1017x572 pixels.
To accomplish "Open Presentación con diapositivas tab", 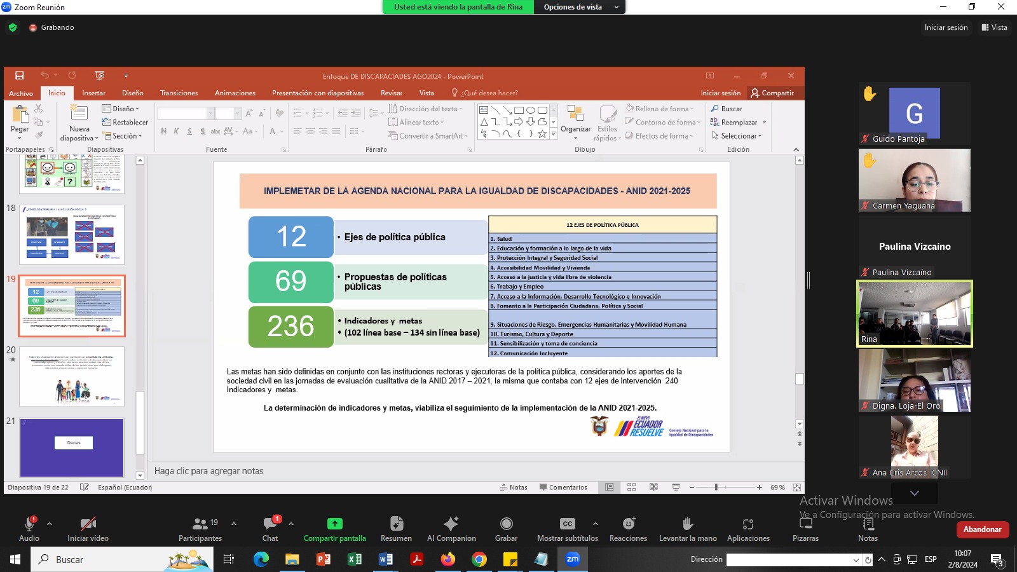I will [318, 93].
